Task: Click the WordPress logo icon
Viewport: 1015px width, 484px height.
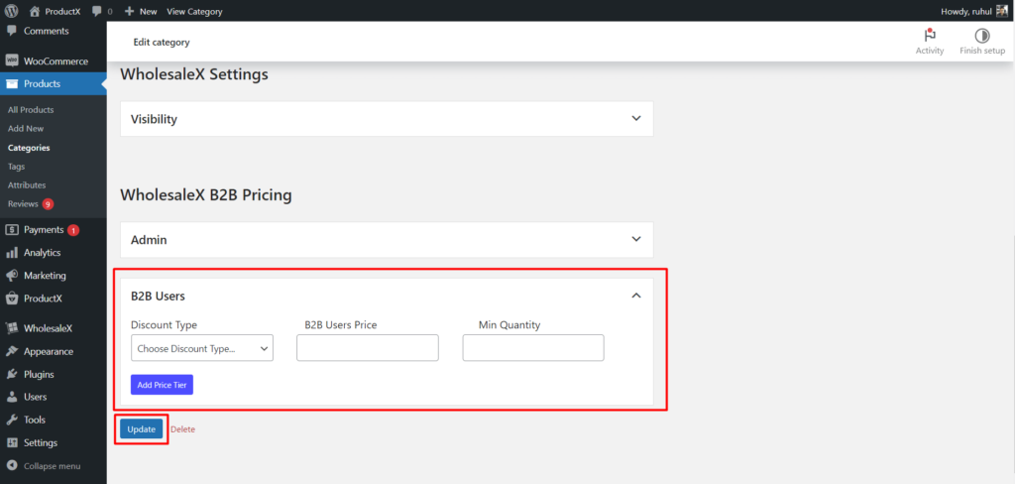Action: 11,11
